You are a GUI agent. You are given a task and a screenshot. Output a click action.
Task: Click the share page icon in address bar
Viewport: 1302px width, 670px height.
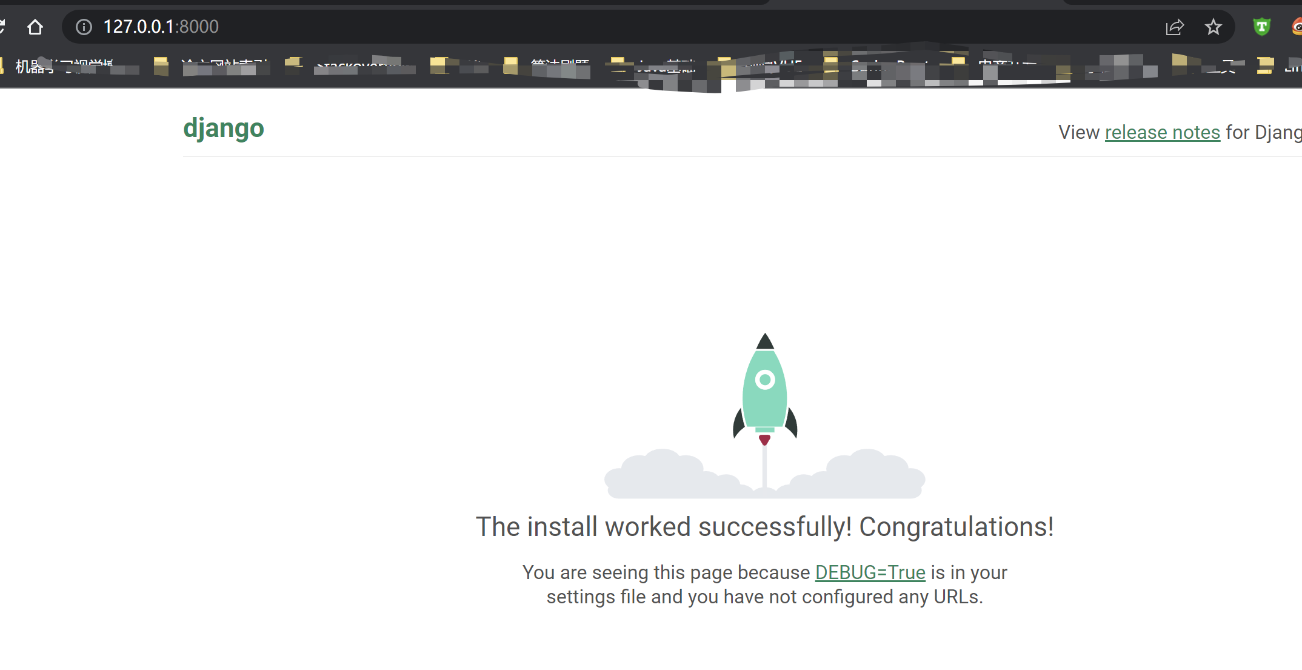(1174, 27)
